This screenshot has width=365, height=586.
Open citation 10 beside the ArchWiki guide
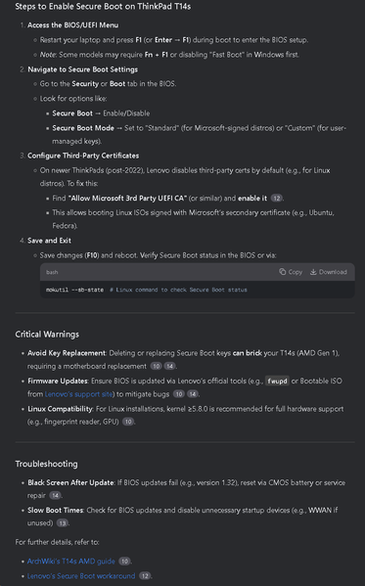point(124,561)
